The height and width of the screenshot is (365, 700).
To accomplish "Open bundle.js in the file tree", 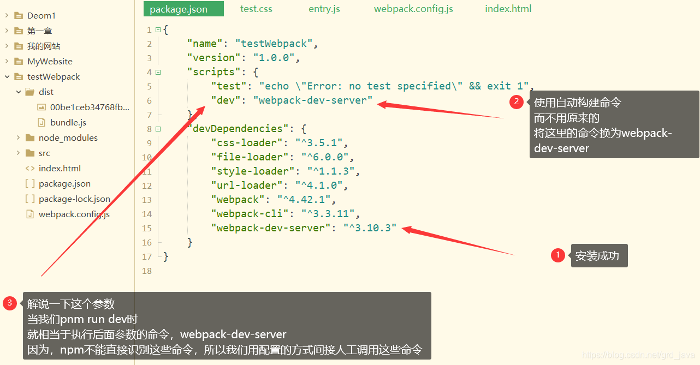I will 68,123.
